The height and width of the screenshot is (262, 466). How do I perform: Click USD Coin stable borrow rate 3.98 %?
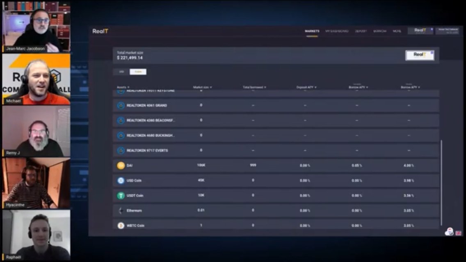tap(409, 181)
